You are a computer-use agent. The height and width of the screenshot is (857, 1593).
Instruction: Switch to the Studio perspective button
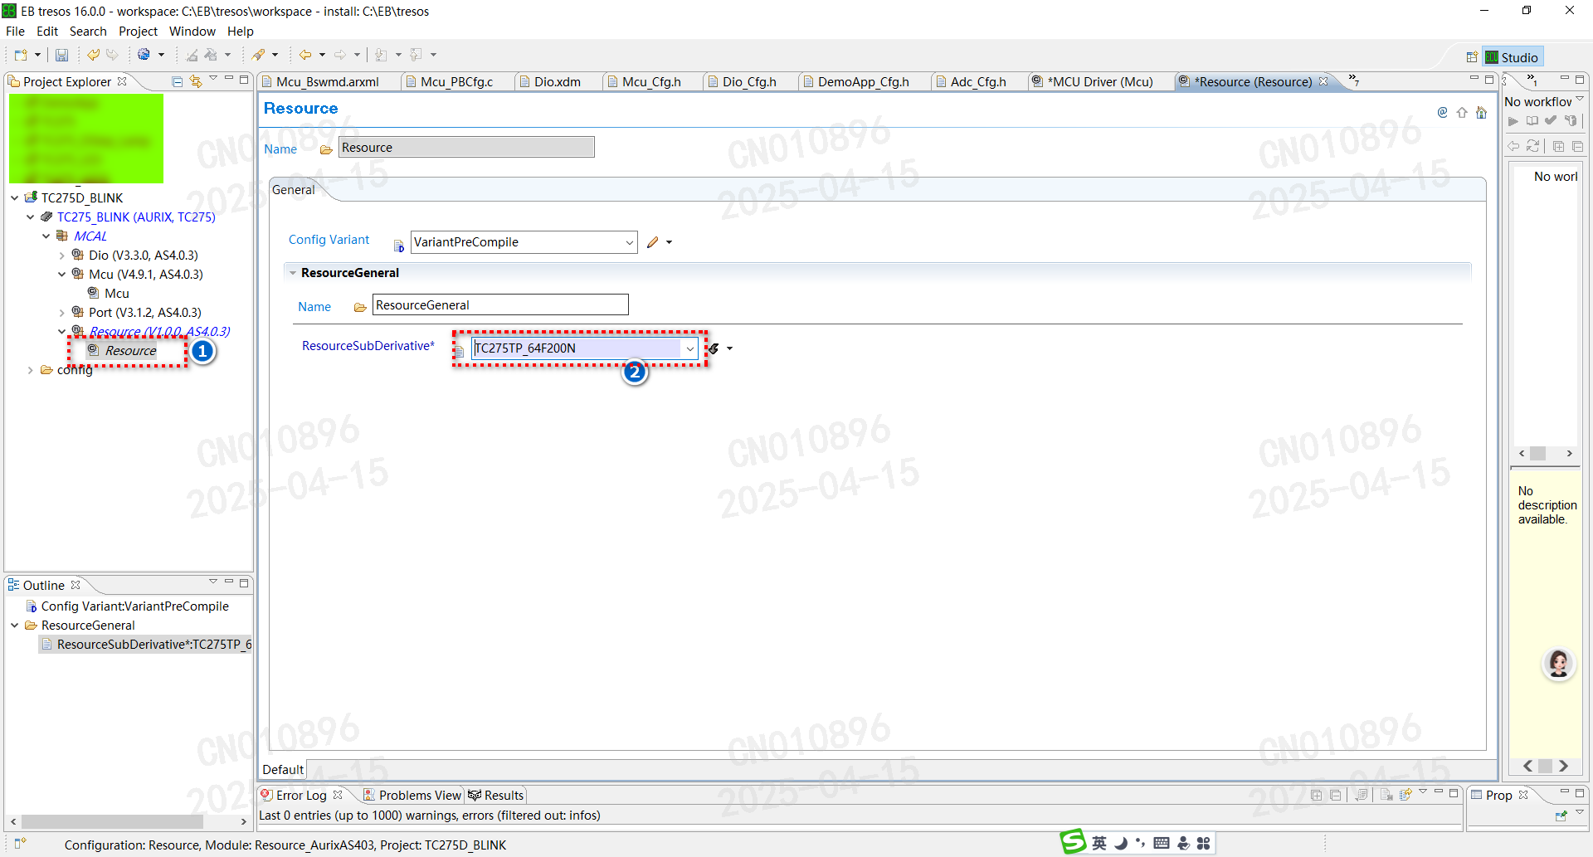[1513, 57]
